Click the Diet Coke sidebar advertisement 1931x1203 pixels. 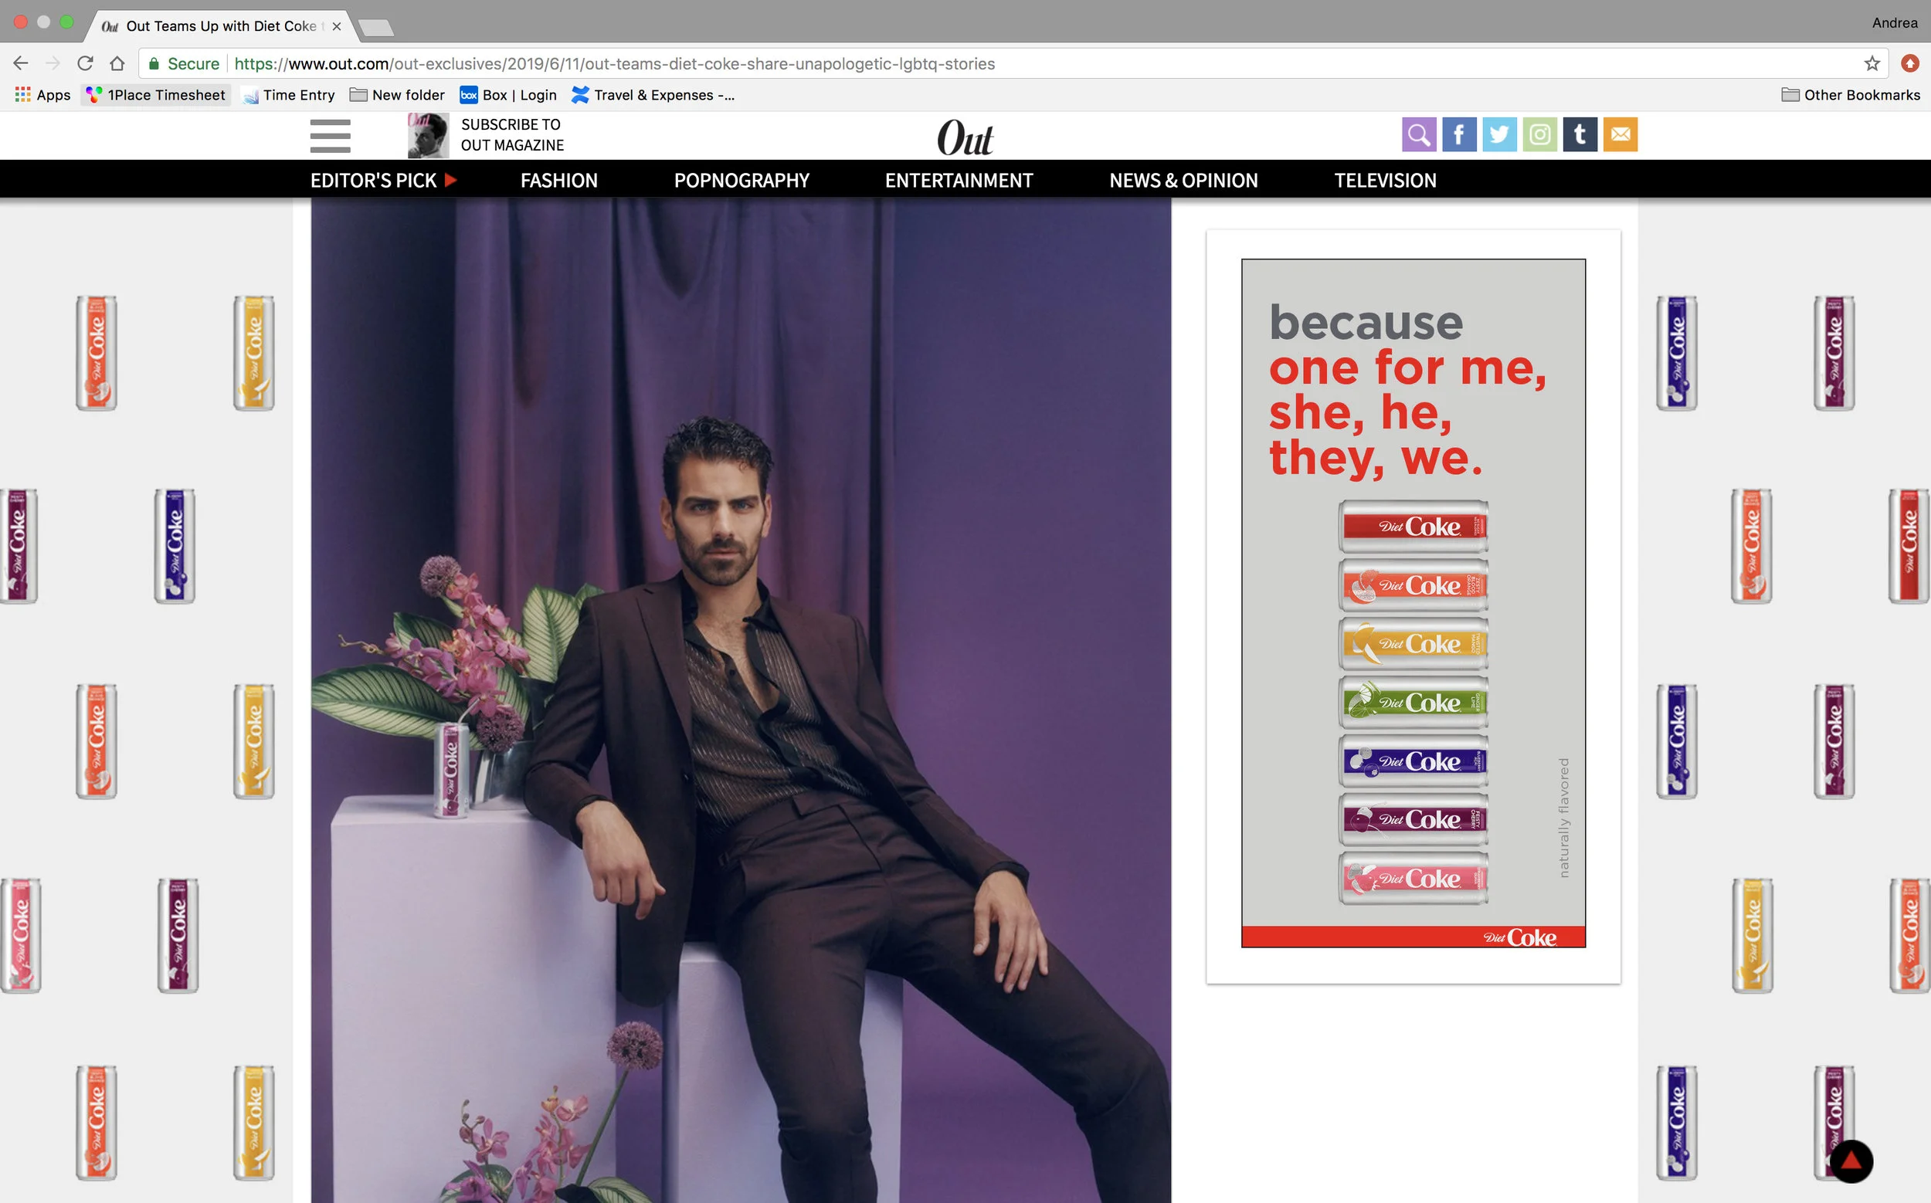pos(1413,603)
